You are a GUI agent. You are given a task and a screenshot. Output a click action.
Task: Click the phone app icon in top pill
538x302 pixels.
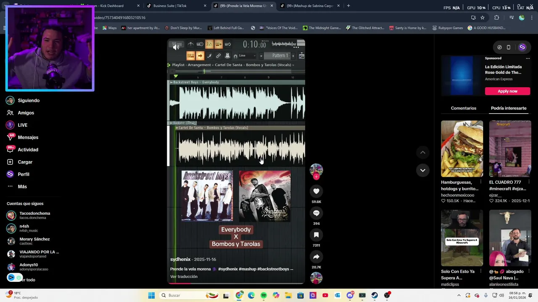point(508,47)
